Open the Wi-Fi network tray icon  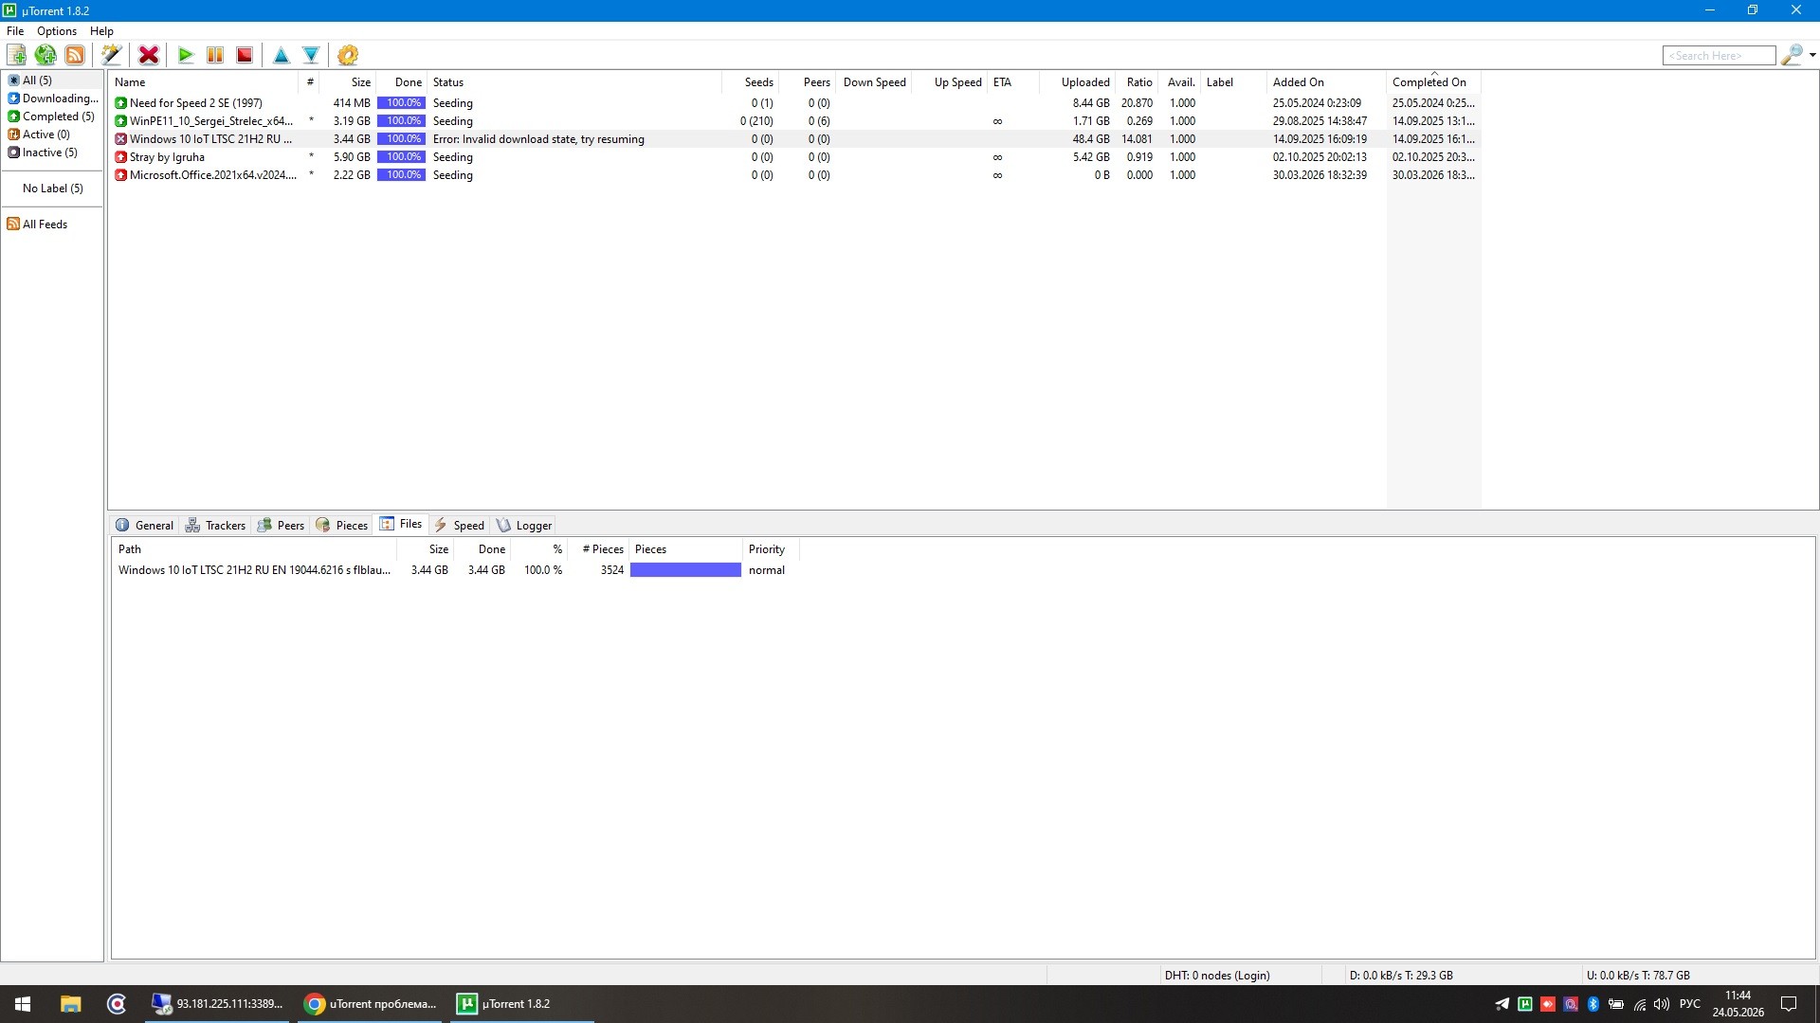pos(1639,1004)
